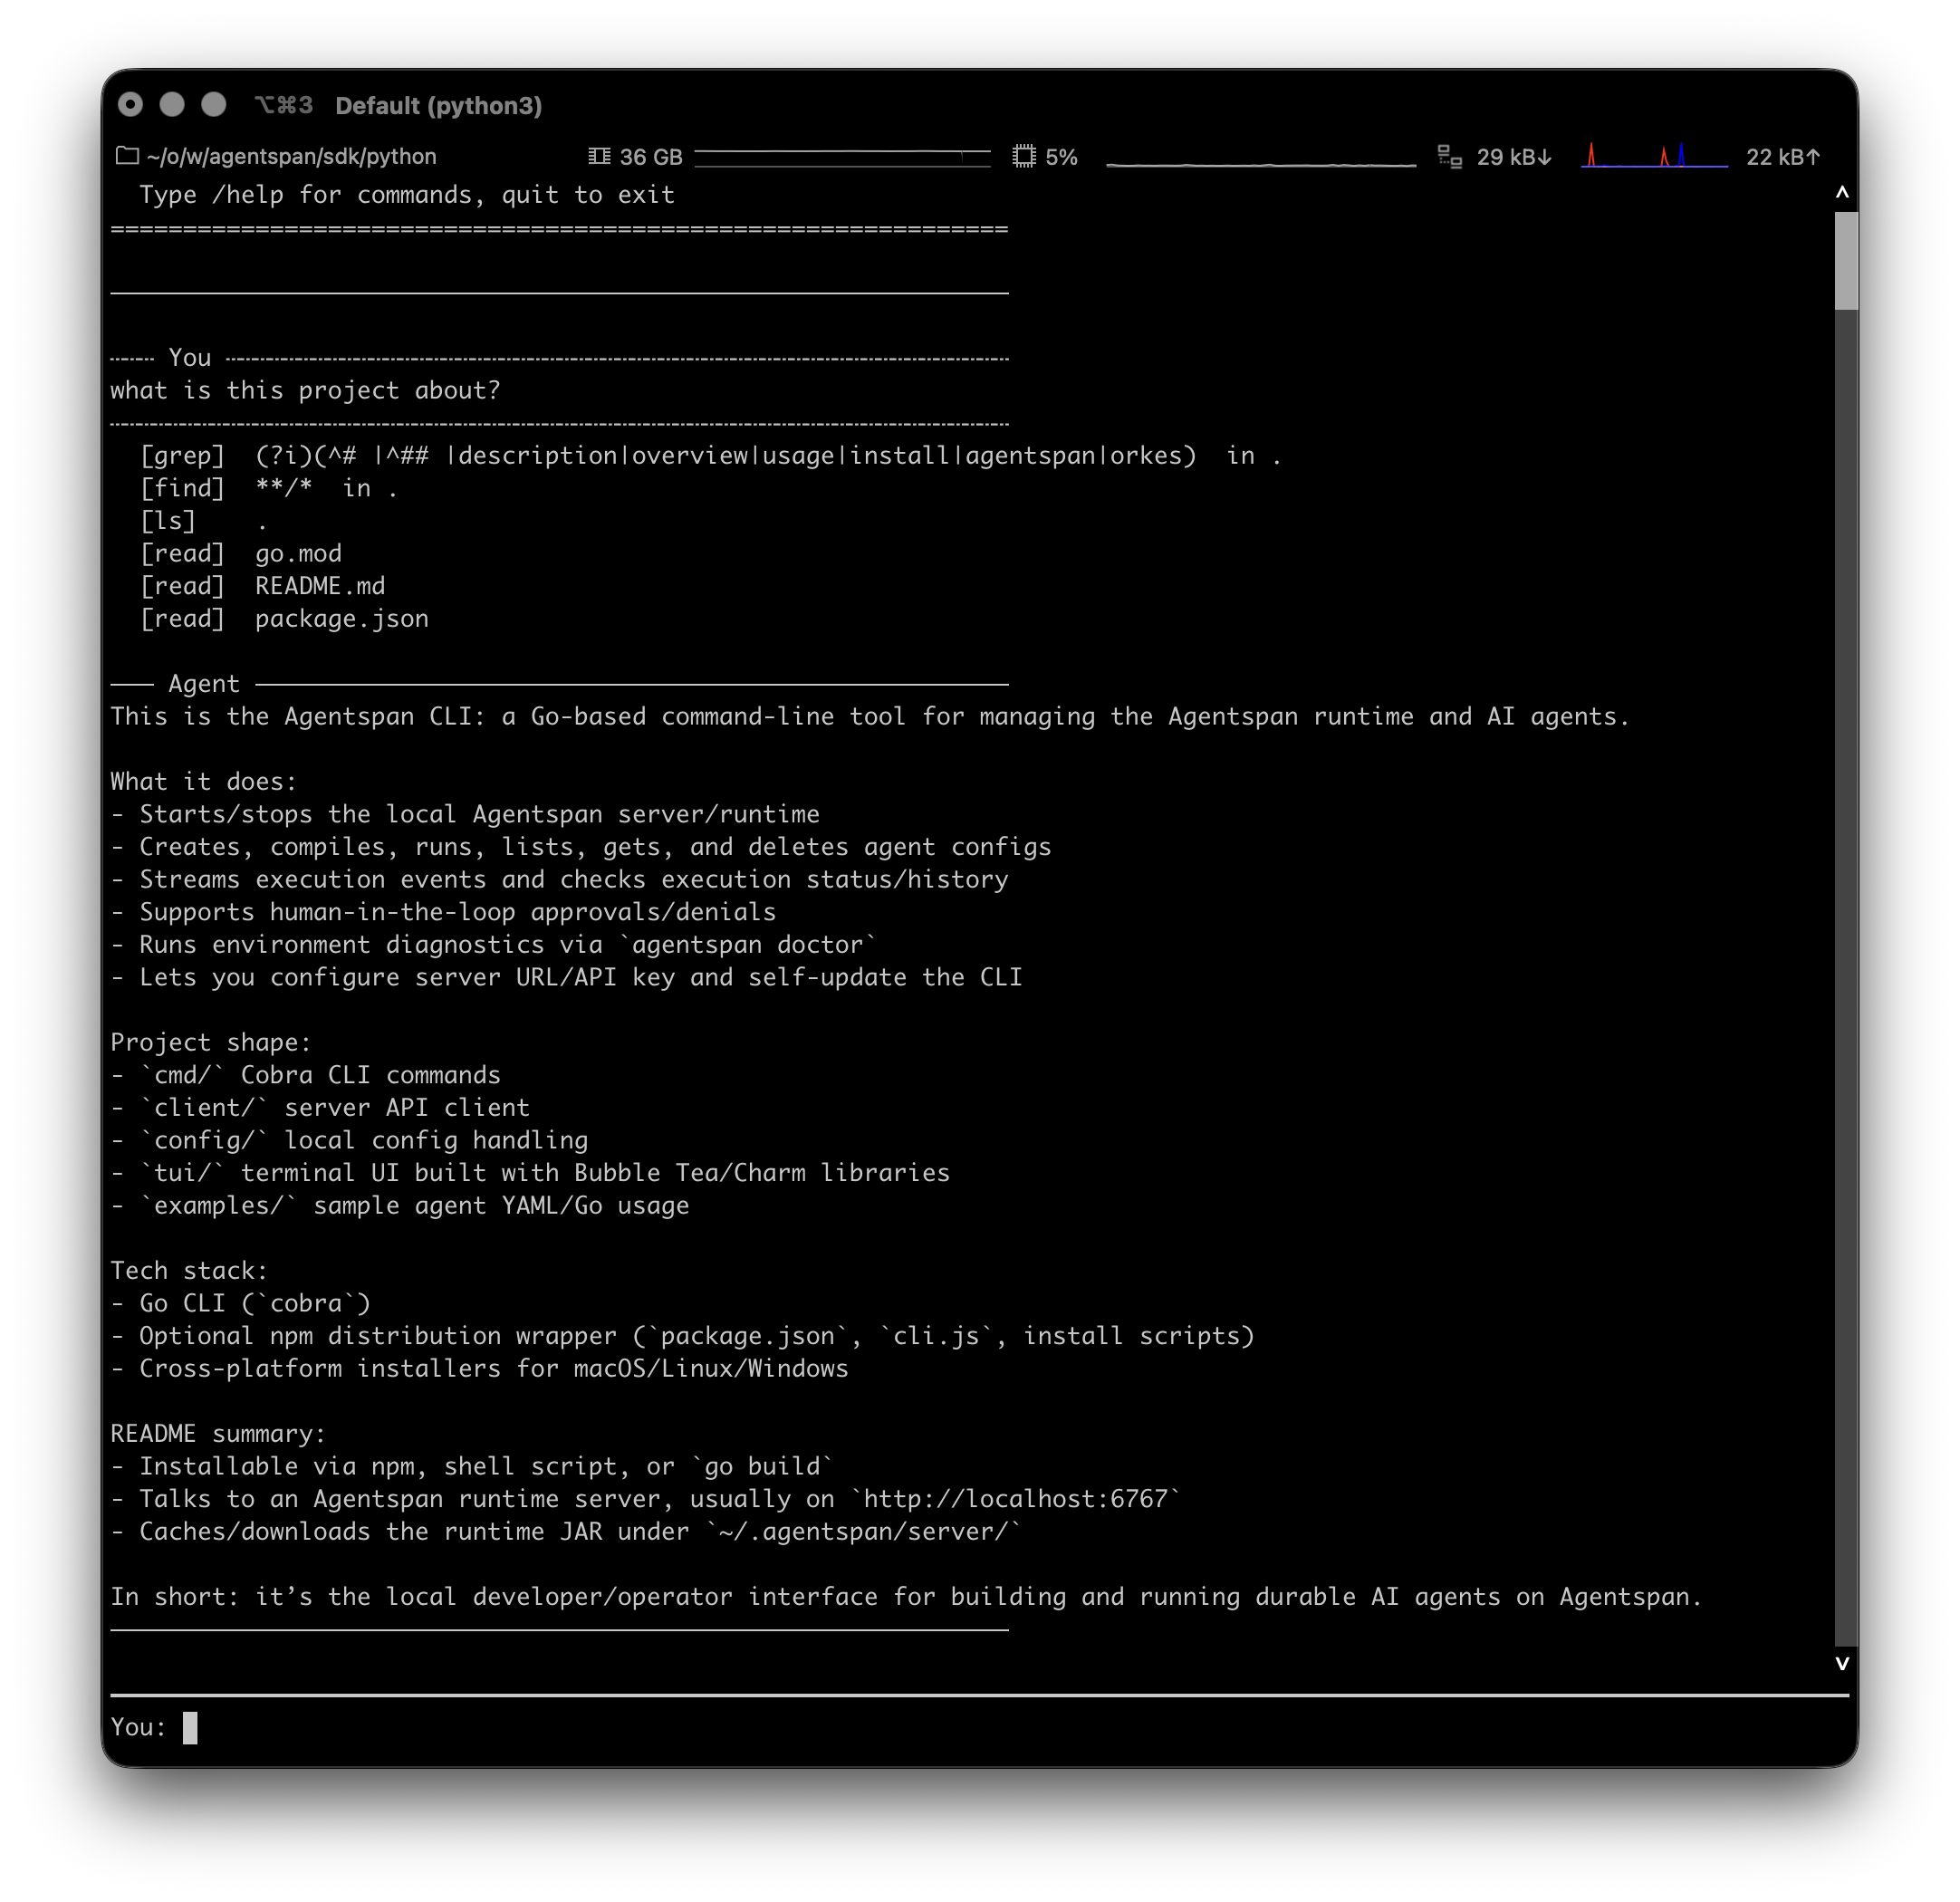
Task: Click the 'Project shape:' heading
Action: [x=211, y=1043]
